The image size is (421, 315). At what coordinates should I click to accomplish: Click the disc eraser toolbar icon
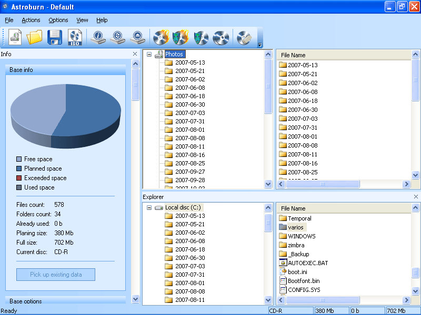click(244, 37)
